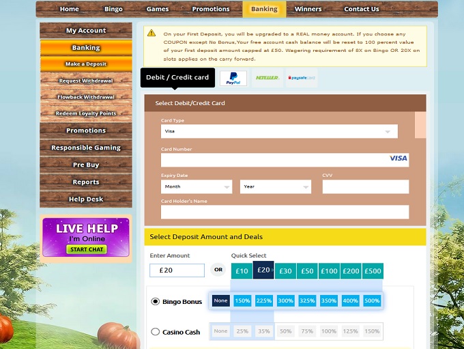Select the Casino Cash radio button
464x349 pixels.
156,332
